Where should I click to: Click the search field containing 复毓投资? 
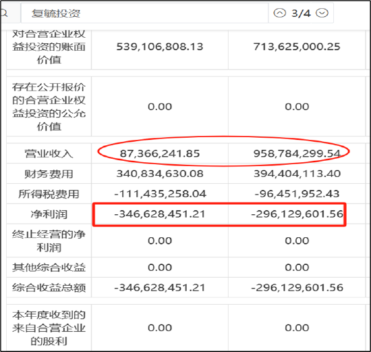(x=144, y=14)
